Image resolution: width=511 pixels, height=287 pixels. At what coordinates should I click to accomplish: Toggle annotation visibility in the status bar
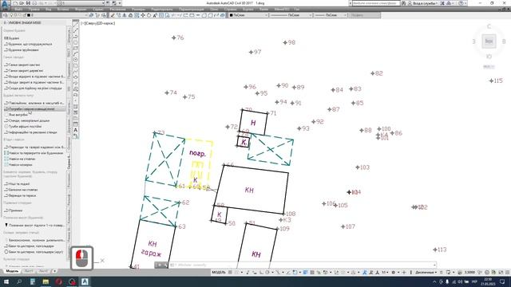click(x=365, y=272)
